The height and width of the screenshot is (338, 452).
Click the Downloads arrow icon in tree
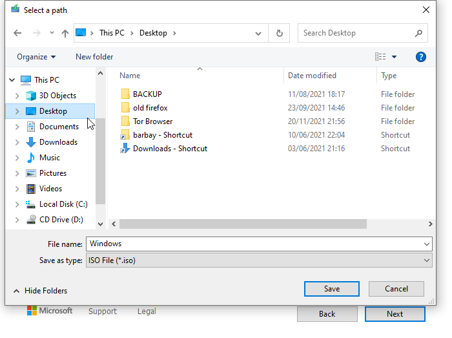31,142
